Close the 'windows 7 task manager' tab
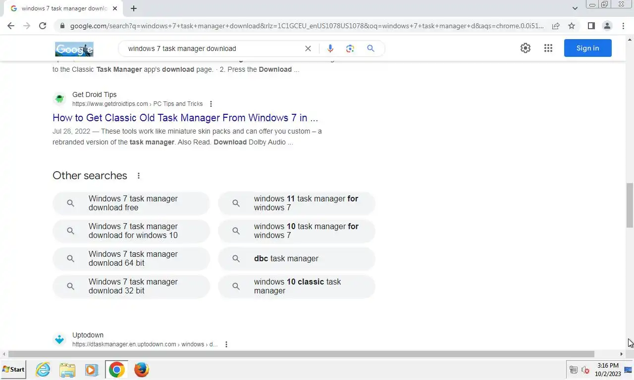Viewport: 634px width, 380px height. point(115,8)
